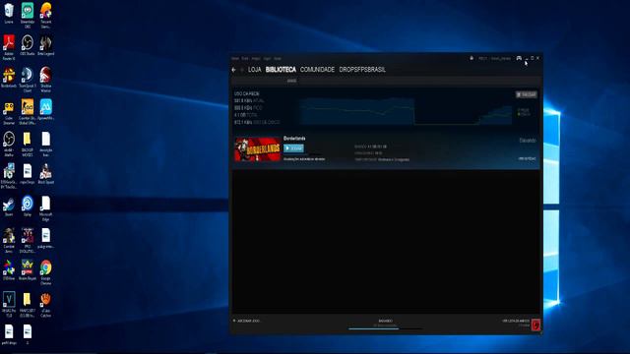Go back using Steam's back arrow
The height and width of the screenshot is (354, 630).
[x=234, y=70]
